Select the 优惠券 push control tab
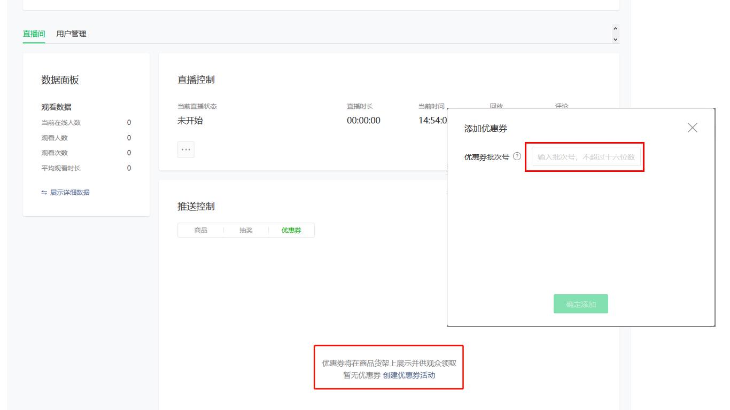The width and height of the screenshot is (730, 410). click(x=291, y=230)
